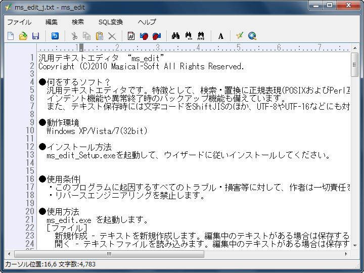
Task: Click the リバースエンジニアリングを禁止します line
Action: (127, 196)
